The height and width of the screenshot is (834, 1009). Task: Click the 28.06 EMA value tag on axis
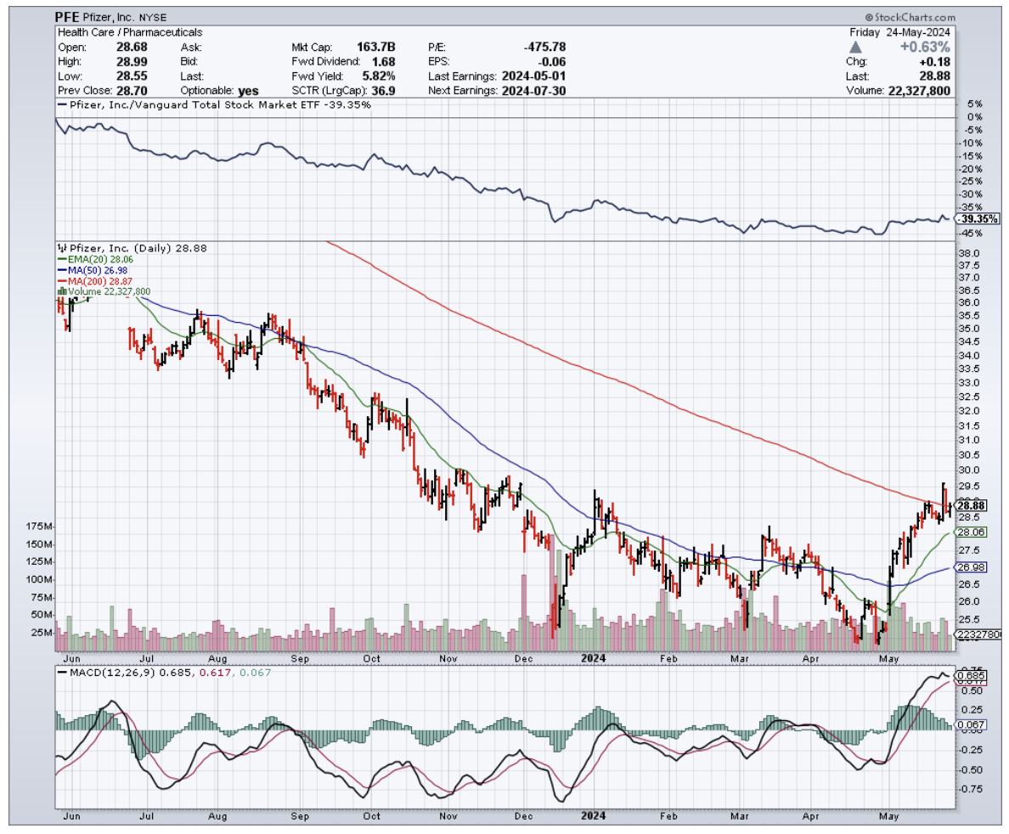tap(971, 532)
